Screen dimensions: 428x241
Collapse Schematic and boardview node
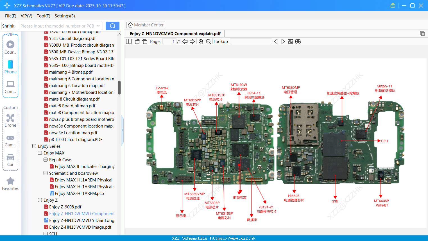[x=46, y=173]
